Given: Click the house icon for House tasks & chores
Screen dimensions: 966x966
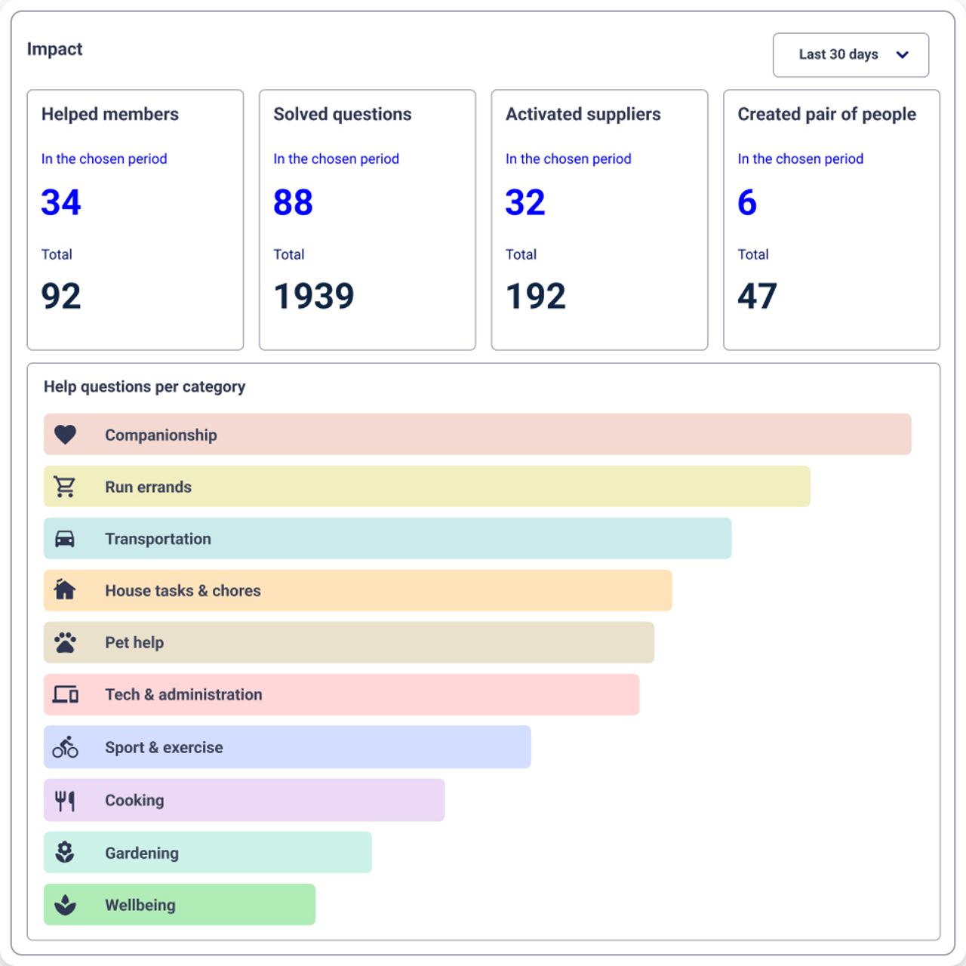Looking at the screenshot, I should pos(65,589).
